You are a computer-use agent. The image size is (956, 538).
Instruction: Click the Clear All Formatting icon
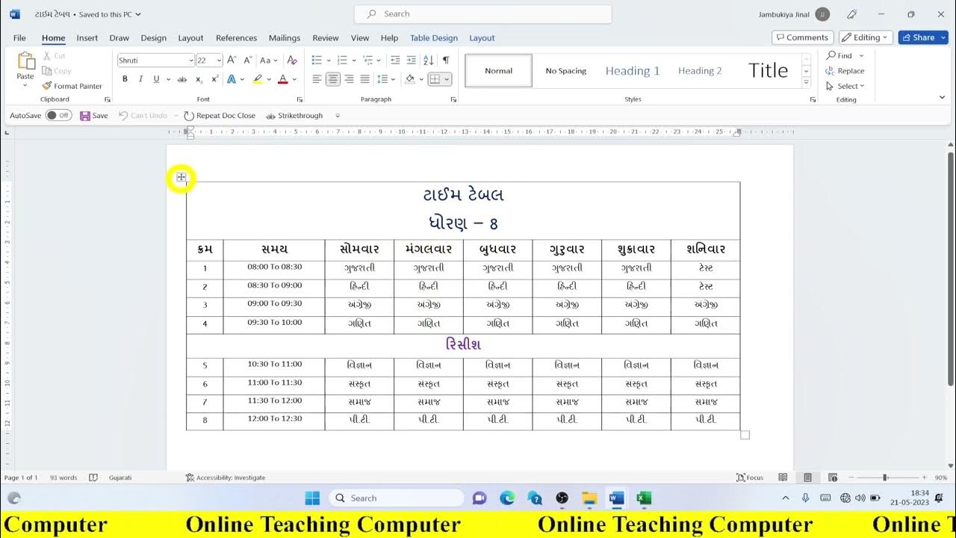point(292,60)
